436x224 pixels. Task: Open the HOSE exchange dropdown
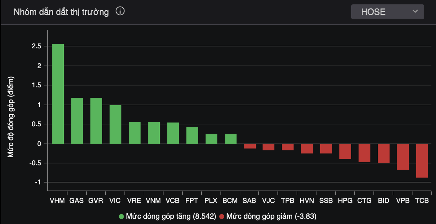tap(387, 12)
